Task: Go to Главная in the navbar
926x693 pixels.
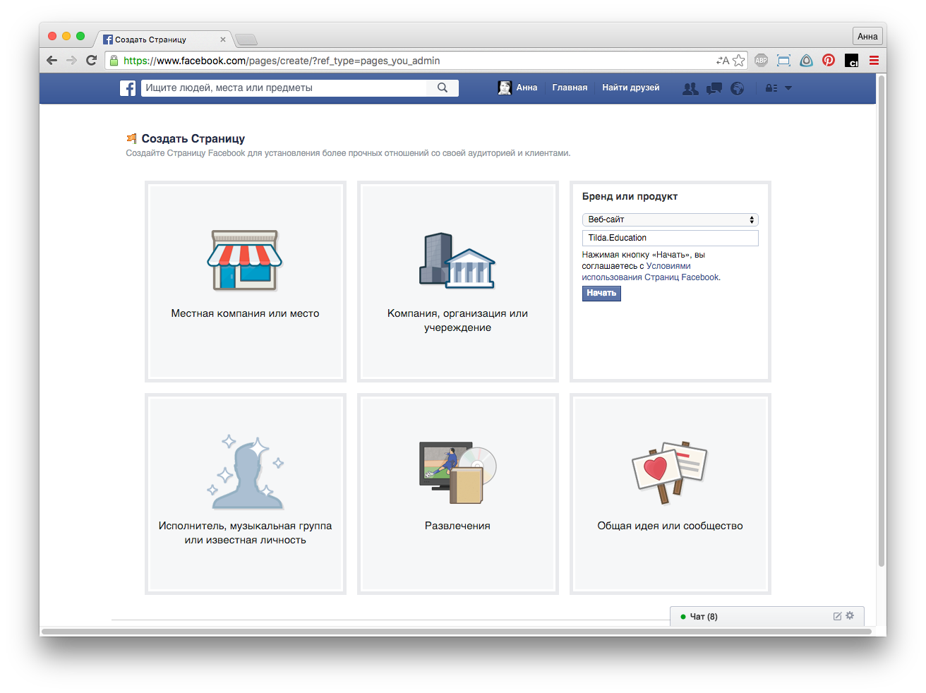Action: [x=570, y=88]
